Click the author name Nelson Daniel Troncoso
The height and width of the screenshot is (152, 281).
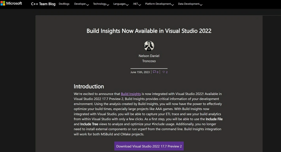(149, 58)
